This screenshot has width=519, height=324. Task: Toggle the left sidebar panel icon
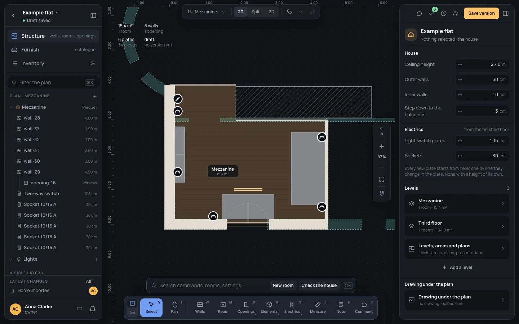tap(93, 15)
